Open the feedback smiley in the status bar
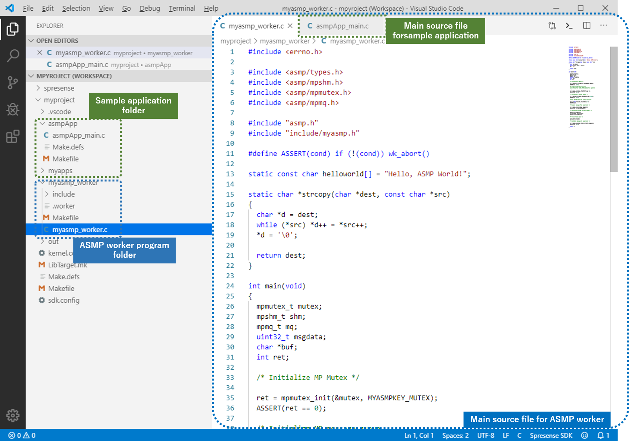Screen dimensions: 629x441 [x=584, y=435]
